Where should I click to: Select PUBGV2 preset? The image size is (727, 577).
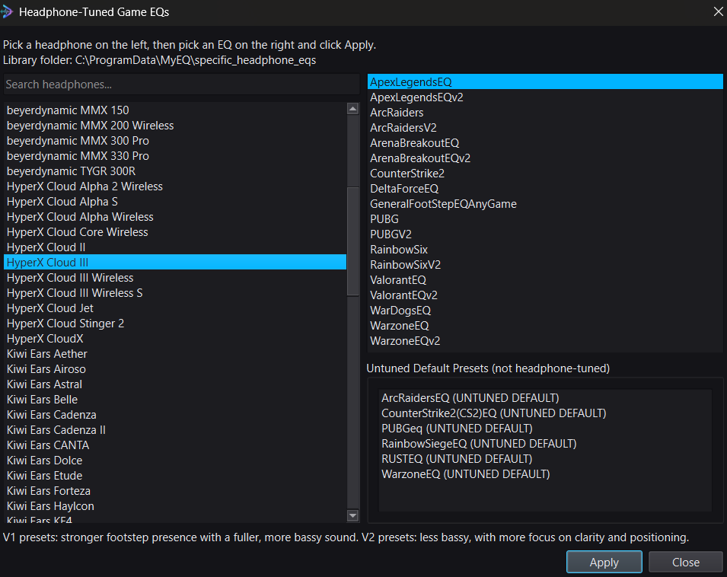click(545, 234)
